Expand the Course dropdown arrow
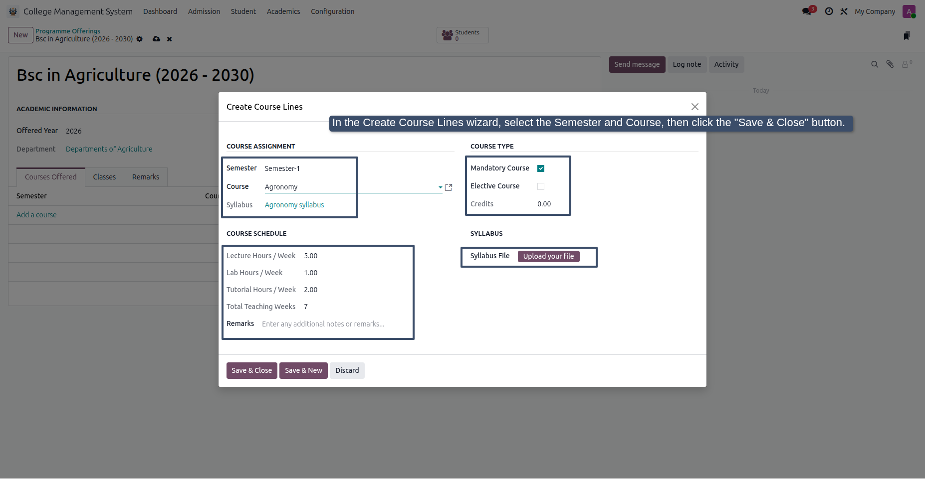The width and height of the screenshot is (925, 479). pyautogui.click(x=440, y=187)
